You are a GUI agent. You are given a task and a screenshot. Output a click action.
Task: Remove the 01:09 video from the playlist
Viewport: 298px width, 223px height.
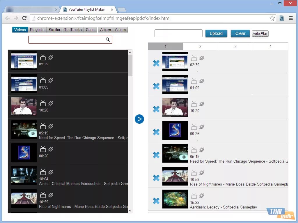(x=156, y=86)
